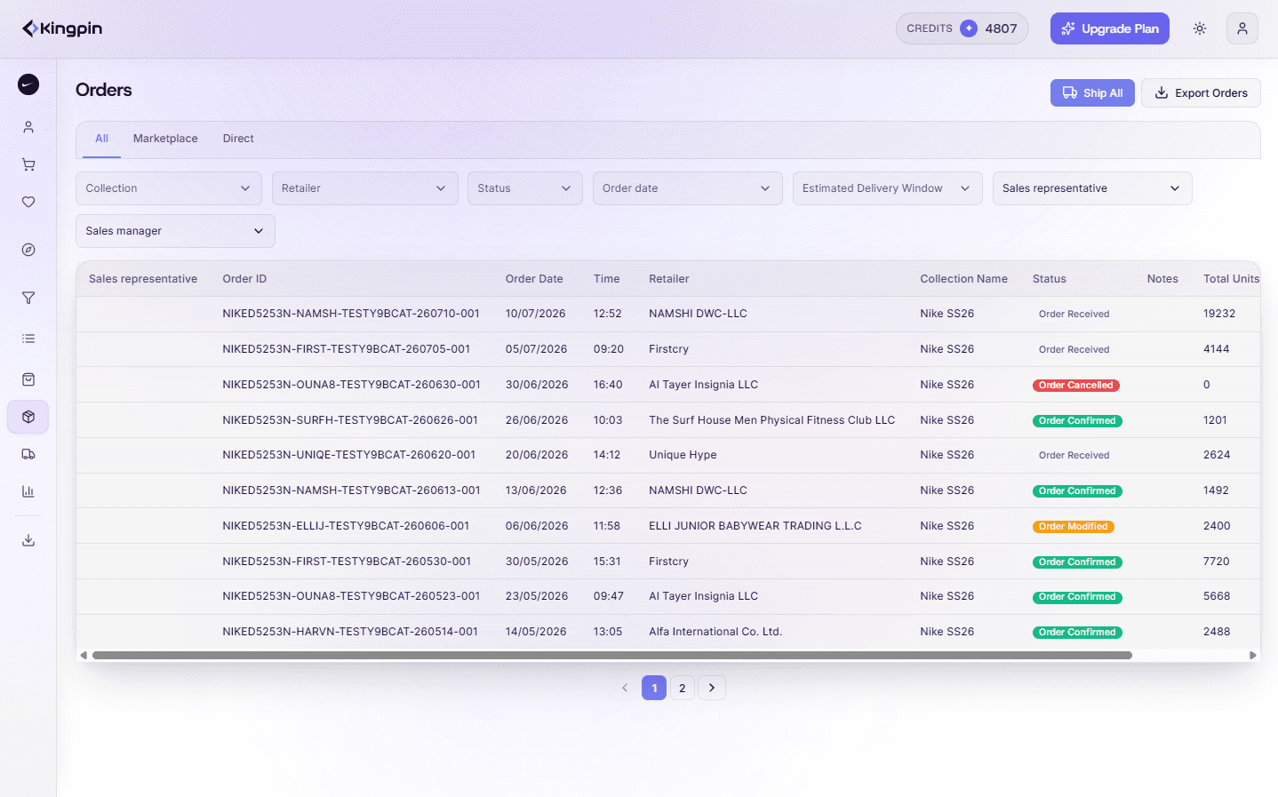Click the order date 13/06/2026
Screen dimensions: 1278x797
pyautogui.click(x=536, y=490)
